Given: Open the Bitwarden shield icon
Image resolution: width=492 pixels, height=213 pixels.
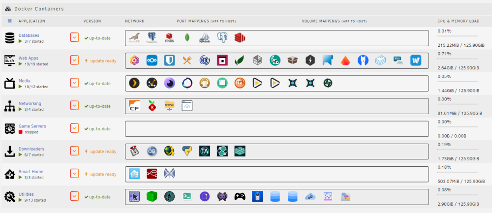Looking at the screenshot, I should pos(169,61).
